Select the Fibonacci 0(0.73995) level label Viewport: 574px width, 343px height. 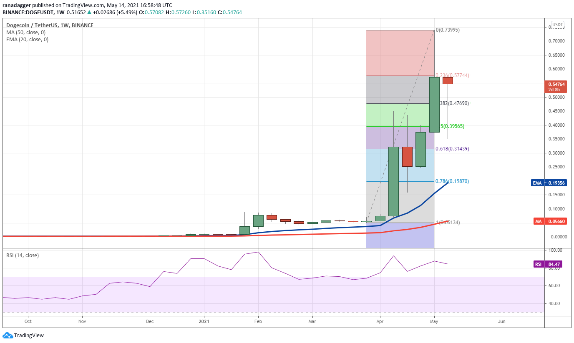[448, 30]
